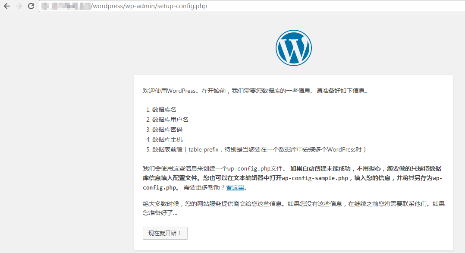This screenshot has width=465, height=253.
Task: Click the 数据库用户名 list item
Action: click(170, 120)
